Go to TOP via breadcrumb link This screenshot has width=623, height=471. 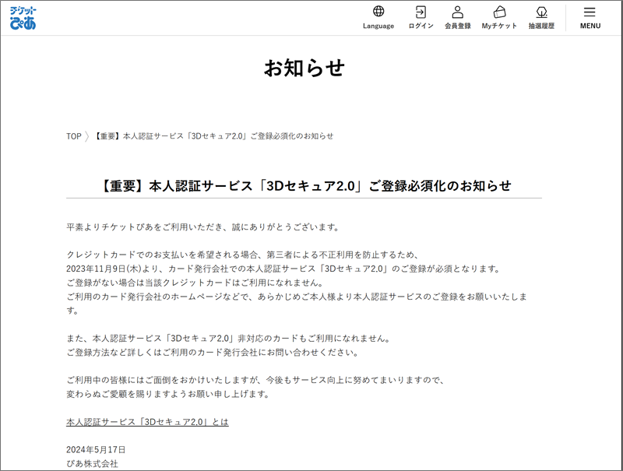tap(73, 136)
